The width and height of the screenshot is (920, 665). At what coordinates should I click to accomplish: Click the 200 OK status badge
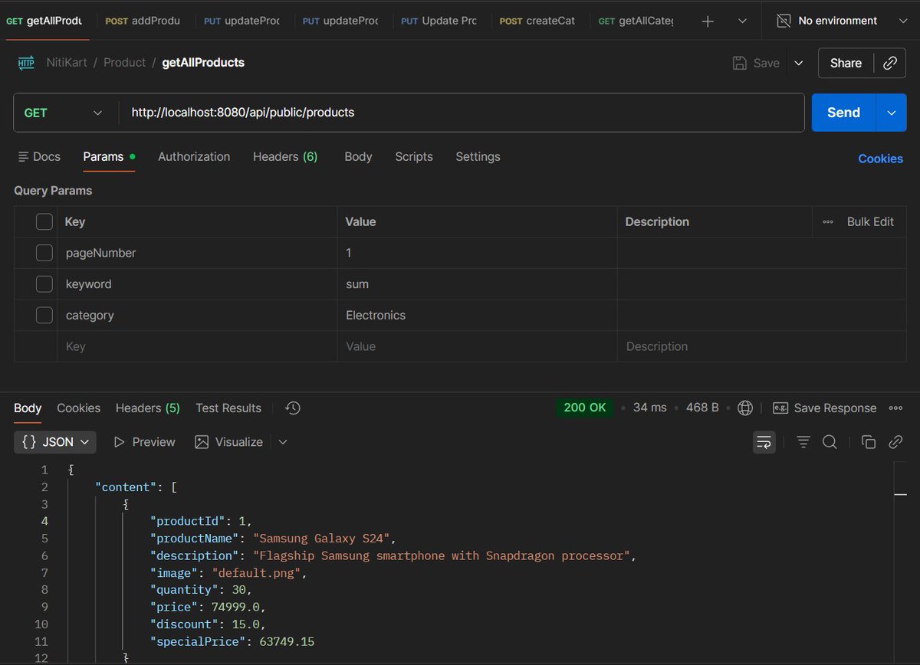click(585, 408)
